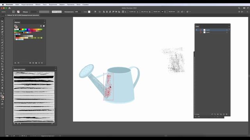This screenshot has width=250, height=140.
Task: Open Brush Libraries menu icon in brush library panel
Action: (14, 124)
